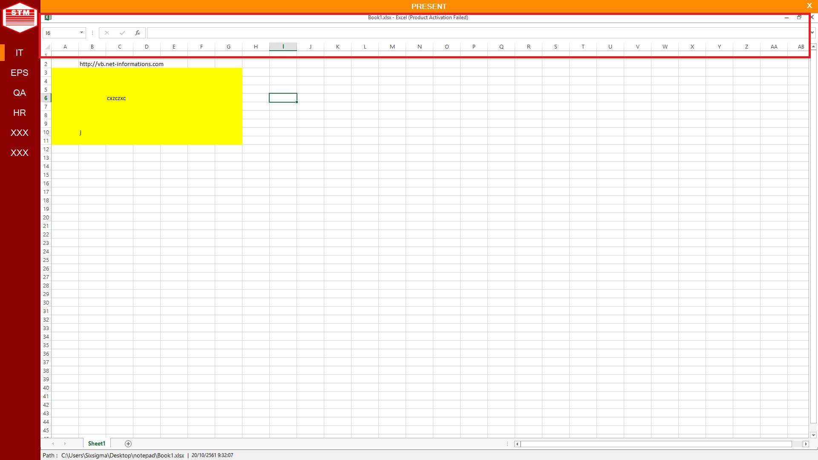The height and width of the screenshot is (460, 818).
Task: Click the right sheet navigation arrow
Action: click(65, 443)
